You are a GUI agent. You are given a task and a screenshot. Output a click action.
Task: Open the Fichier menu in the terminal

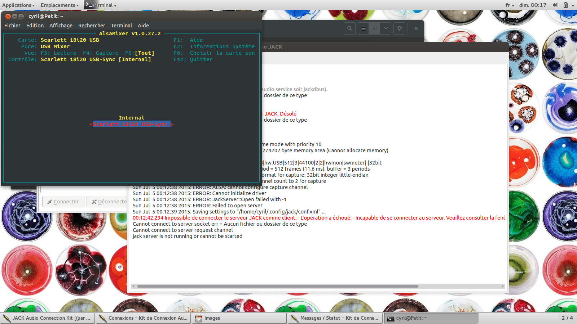click(12, 26)
